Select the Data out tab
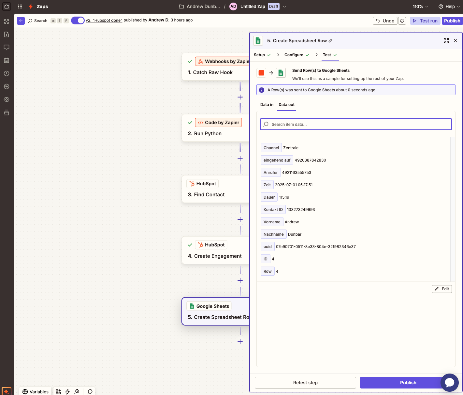Viewport: 463px width, 395px height. tap(286, 105)
